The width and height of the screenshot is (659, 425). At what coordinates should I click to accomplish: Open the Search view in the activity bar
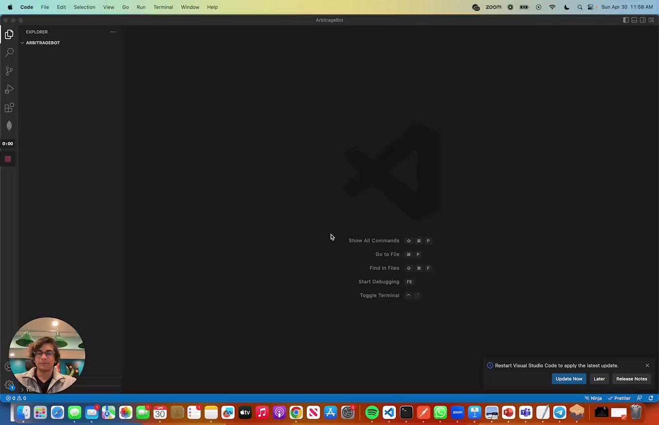point(9,52)
